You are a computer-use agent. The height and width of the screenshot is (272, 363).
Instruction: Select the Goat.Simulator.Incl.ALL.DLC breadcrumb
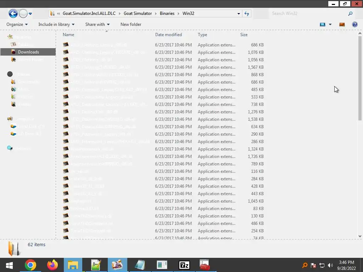pos(89,13)
